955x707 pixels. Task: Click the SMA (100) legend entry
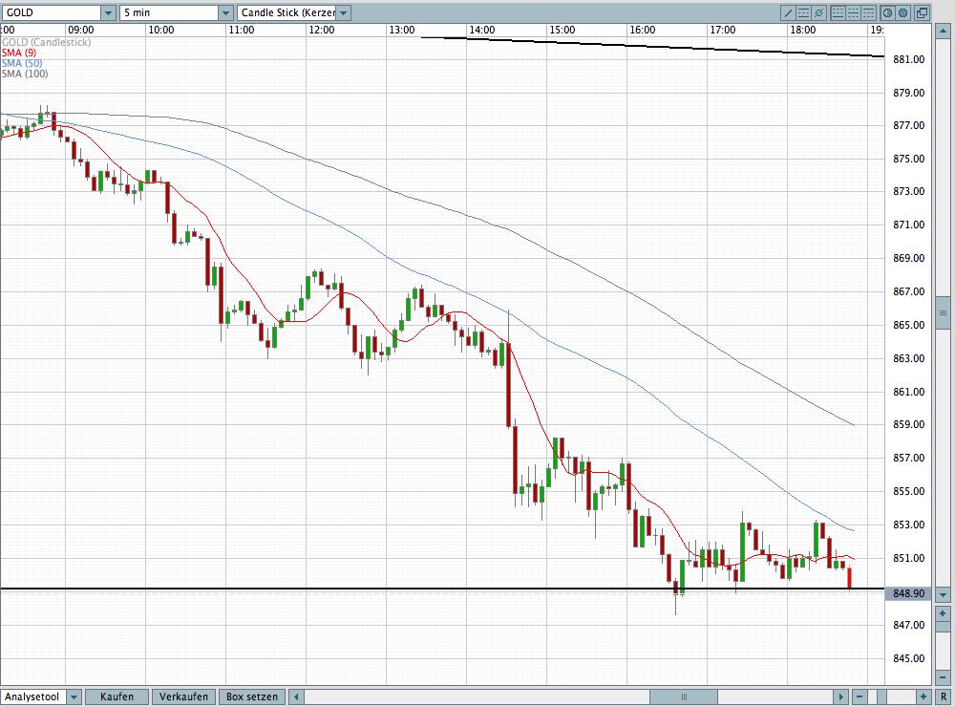point(25,74)
